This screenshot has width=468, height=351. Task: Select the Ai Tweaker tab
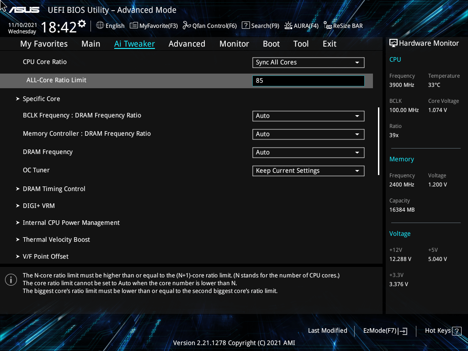[x=134, y=44]
